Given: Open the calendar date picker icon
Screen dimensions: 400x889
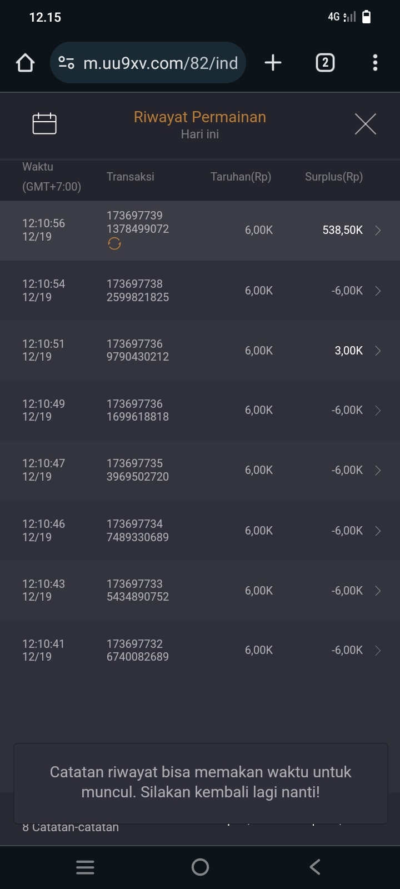Looking at the screenshot, I should [44, 123].
